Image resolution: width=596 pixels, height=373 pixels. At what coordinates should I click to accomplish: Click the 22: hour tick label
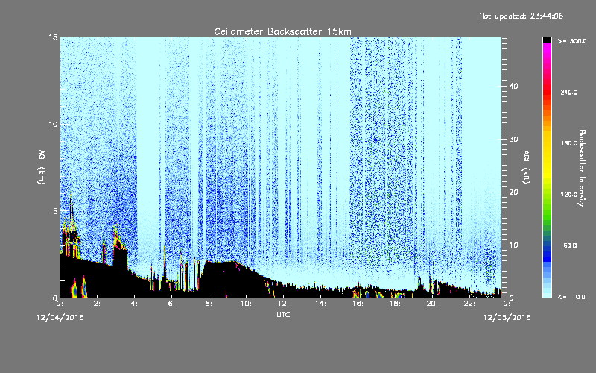[x=469, y=304]
